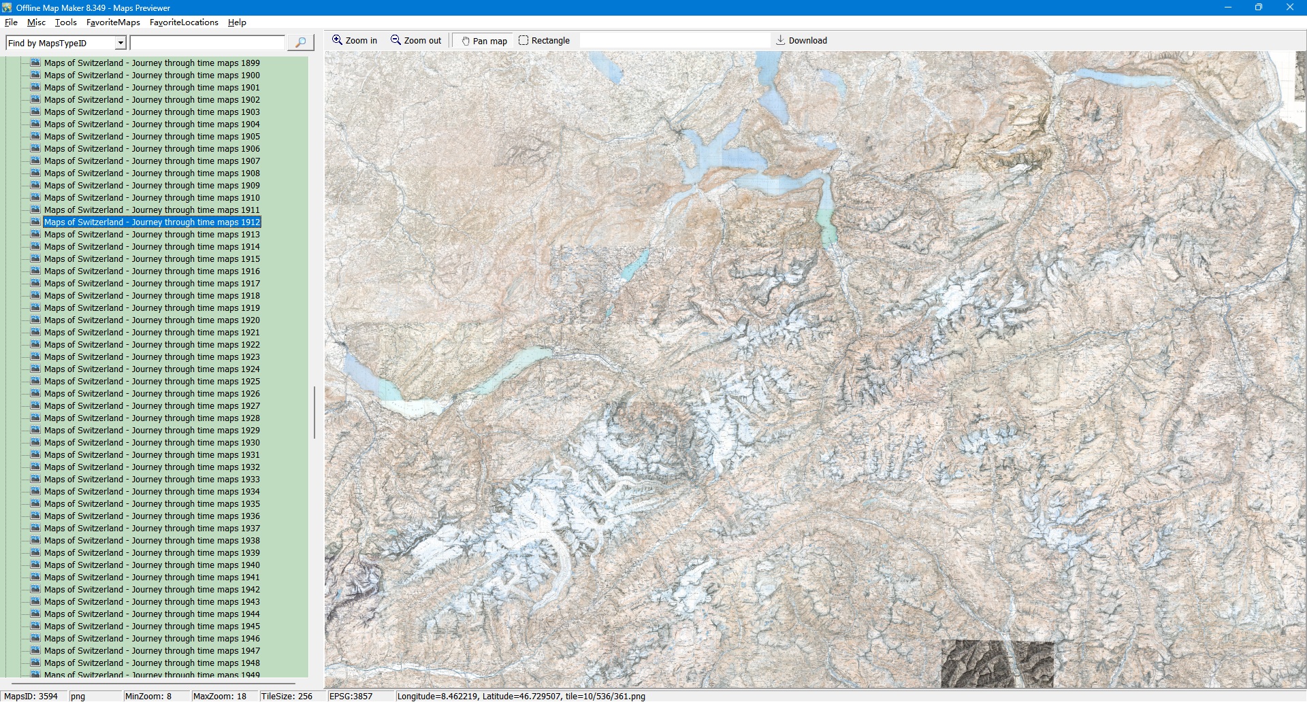Open the File menu
The height and width of the screenshot is (702, 1307).
[11, 22]
